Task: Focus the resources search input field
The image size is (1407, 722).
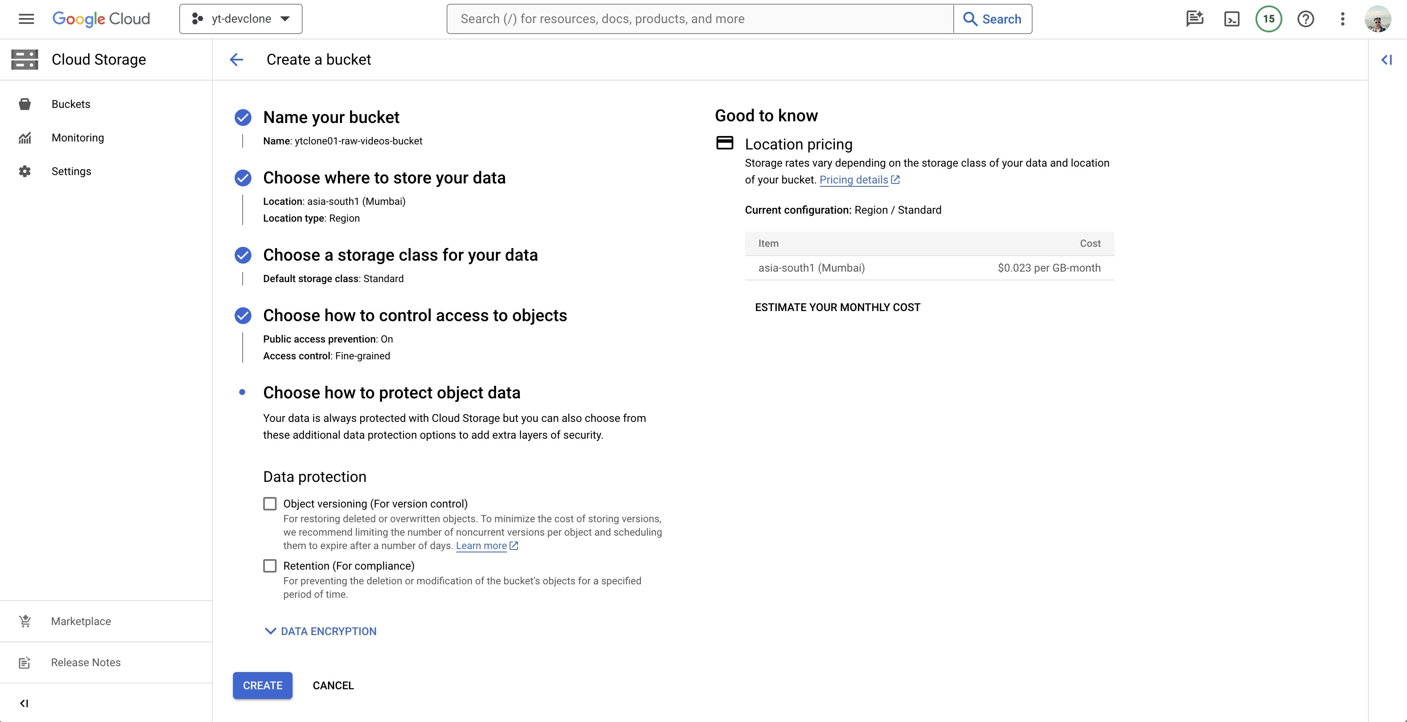Action: coord(699,19)
